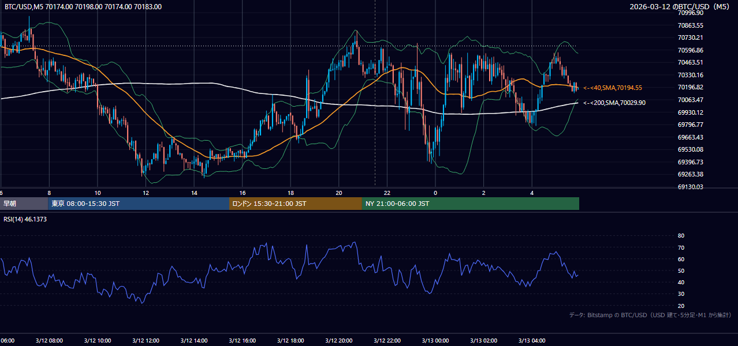This screenshot has height=346, width=738.
Task: Click the BTC/USD,M5 OHLC header text
Action: click(x=83, y=7)
